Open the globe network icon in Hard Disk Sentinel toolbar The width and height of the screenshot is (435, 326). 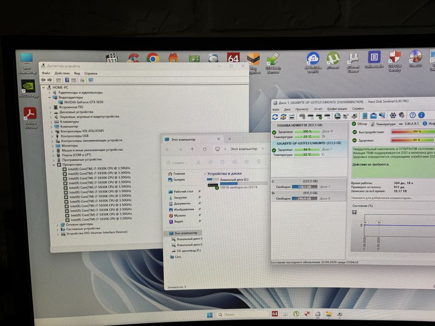(x=338, y=116)
